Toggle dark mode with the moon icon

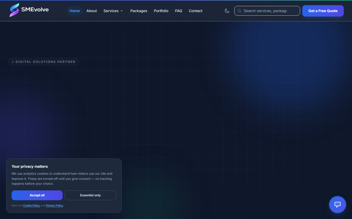[x=227, y=11]
